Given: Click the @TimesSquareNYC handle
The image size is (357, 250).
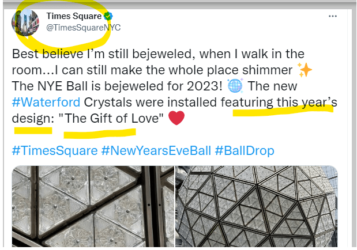Looking at the screenshot, I should point(83,28).
